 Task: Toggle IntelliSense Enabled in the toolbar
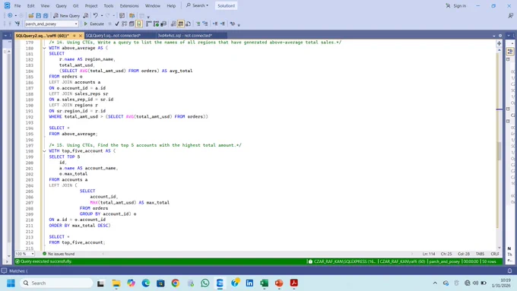pyautogui.click(x=139, y=24)
